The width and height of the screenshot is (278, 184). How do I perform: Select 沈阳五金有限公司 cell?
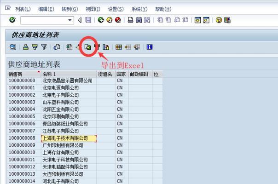(x=69, y=109)
